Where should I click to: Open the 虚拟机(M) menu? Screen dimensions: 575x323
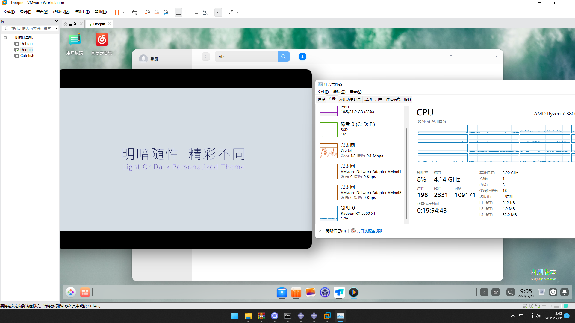pos(61,12)
